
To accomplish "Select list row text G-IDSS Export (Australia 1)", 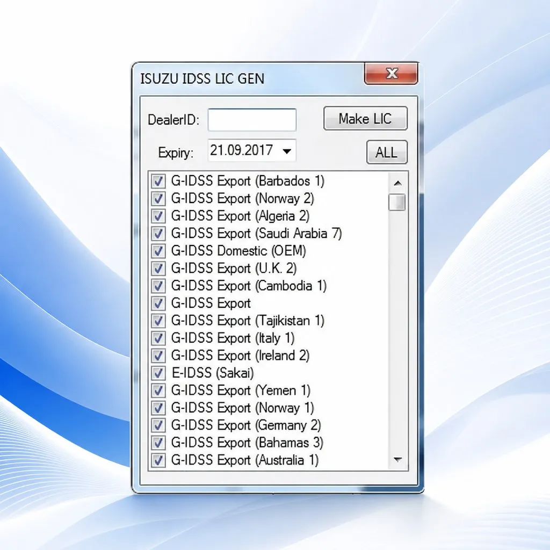I will [245, 460].
